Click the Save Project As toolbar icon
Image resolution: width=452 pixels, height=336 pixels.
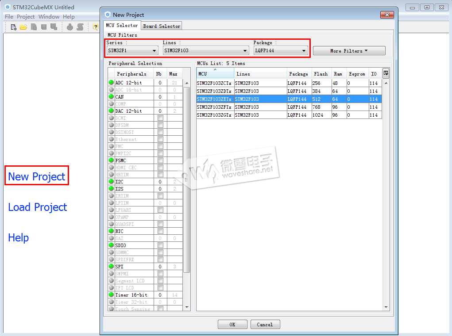pyautogui.click(x=54, y=27)
